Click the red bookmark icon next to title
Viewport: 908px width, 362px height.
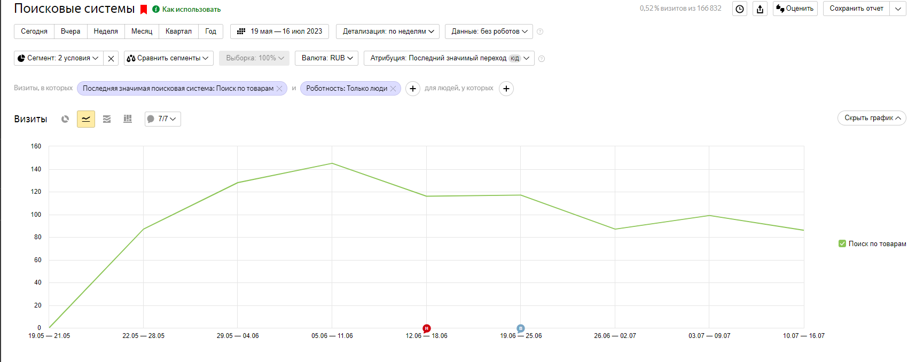pyautogui.click(x=144, y=10)
